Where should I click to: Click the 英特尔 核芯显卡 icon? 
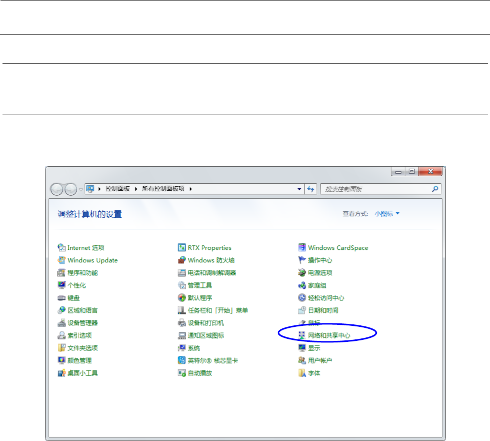[182, 360]
